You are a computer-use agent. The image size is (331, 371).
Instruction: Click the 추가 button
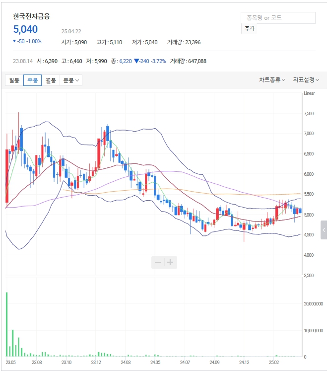[249, 28]
